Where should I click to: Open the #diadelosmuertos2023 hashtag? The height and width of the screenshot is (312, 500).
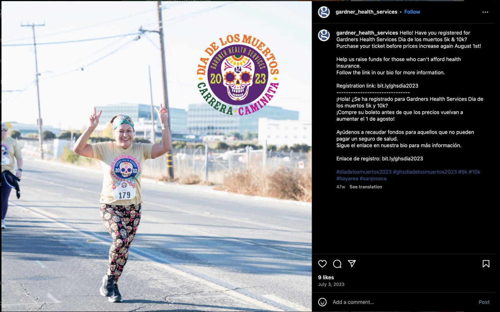tap(364, 172)
